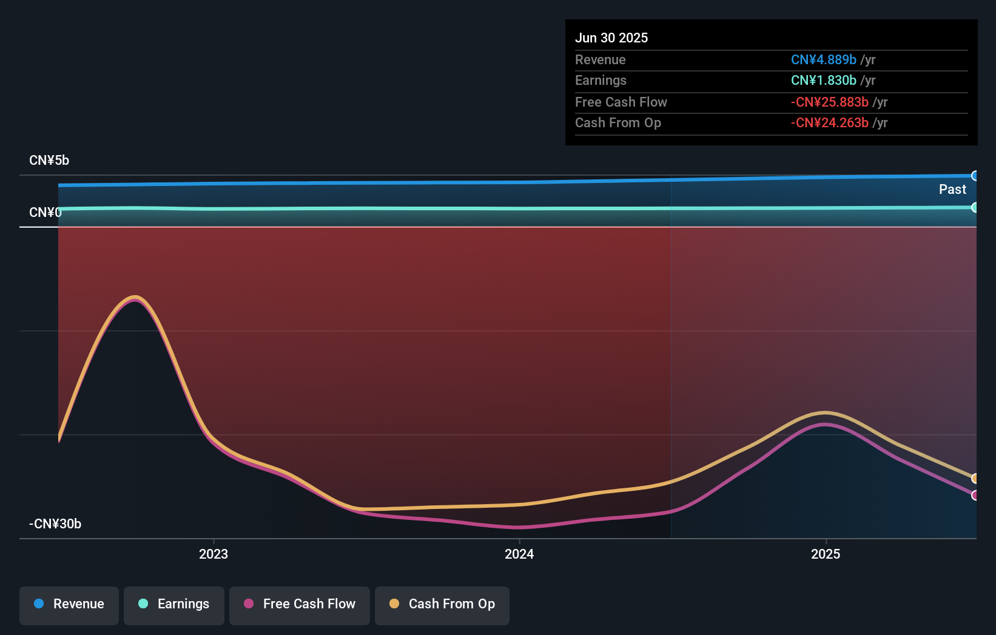Click the pink Free Cash Flow legend dot
Image resolution: width=996 pixels, height=635 pixels.
(x=249, y=603)
